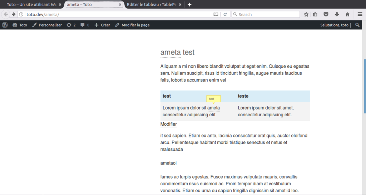Open the Créer new content menu
The width and height of the screenshot is (366, 195).
click(x=102, y=25)
